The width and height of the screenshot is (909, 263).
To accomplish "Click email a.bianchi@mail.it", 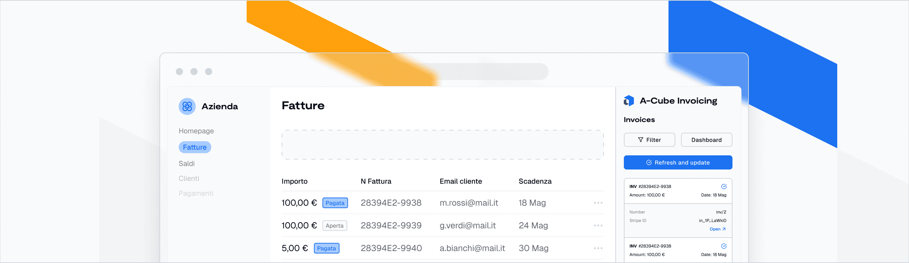I will click(472, 248).
